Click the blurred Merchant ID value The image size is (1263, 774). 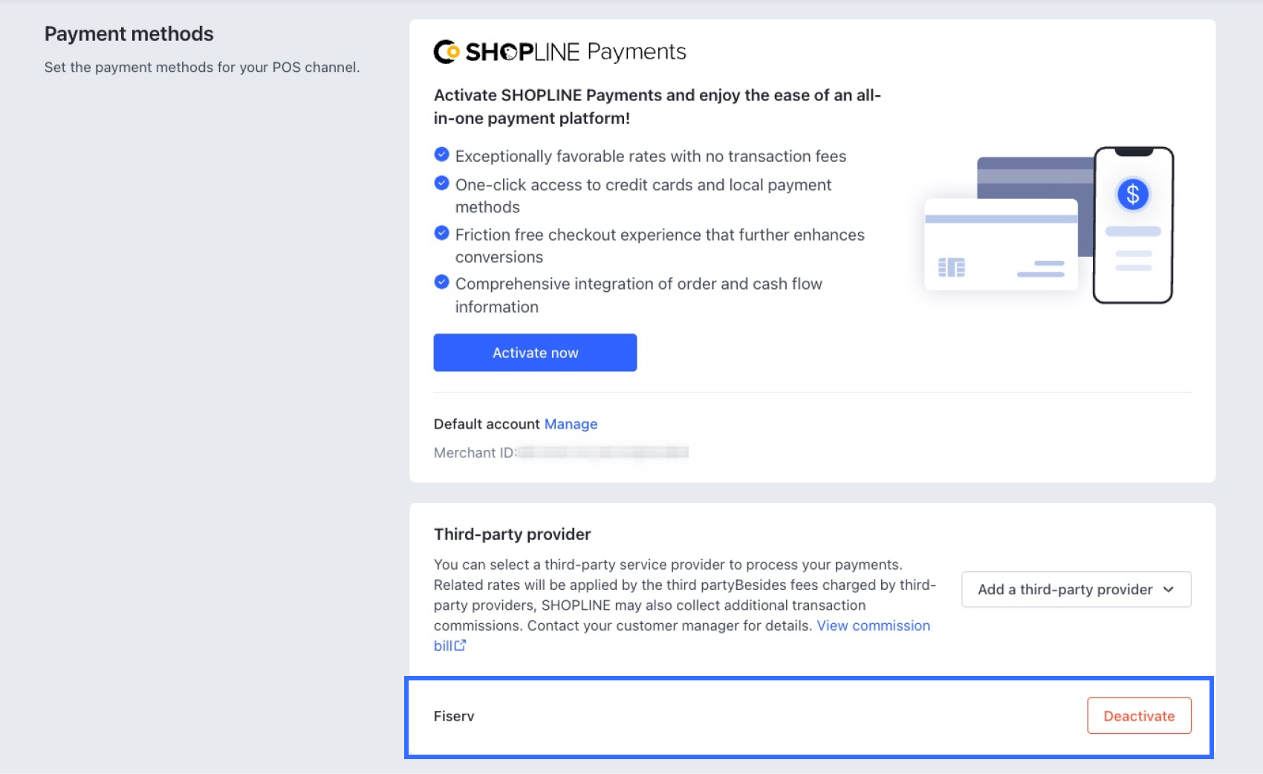(x=603, y=452)
